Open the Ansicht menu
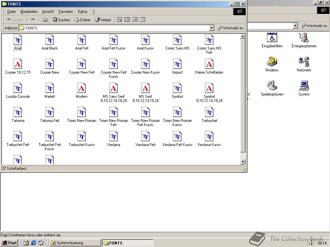 point(48,12)
